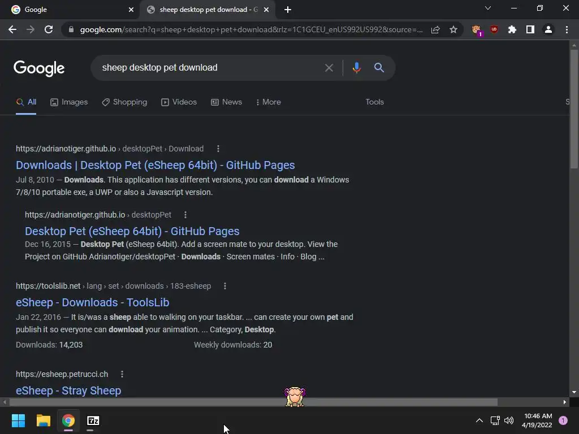579x434 pixels.
Task: Open options for esheep.petrucci.ch result
Action: pyautogui.click(x=122, y=374)
